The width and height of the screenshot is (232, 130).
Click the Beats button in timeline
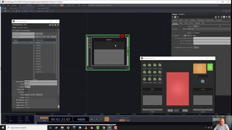[44, 120]
